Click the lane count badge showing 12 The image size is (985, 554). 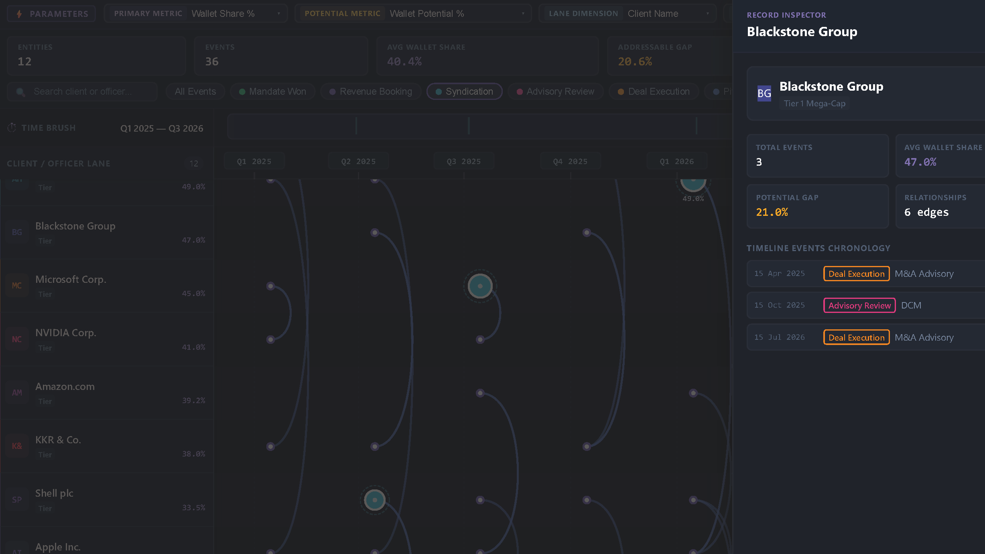[x=194, y=164]
